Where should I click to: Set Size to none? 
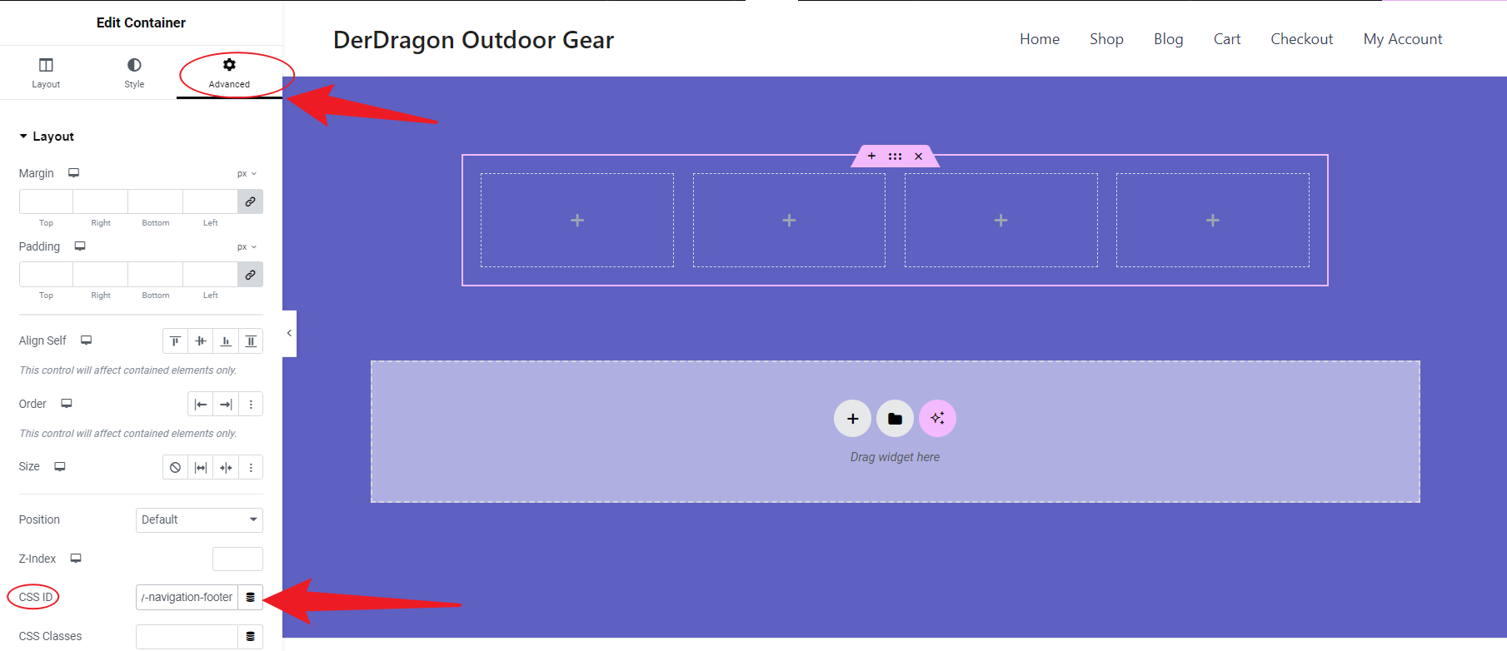click(175, 468)
